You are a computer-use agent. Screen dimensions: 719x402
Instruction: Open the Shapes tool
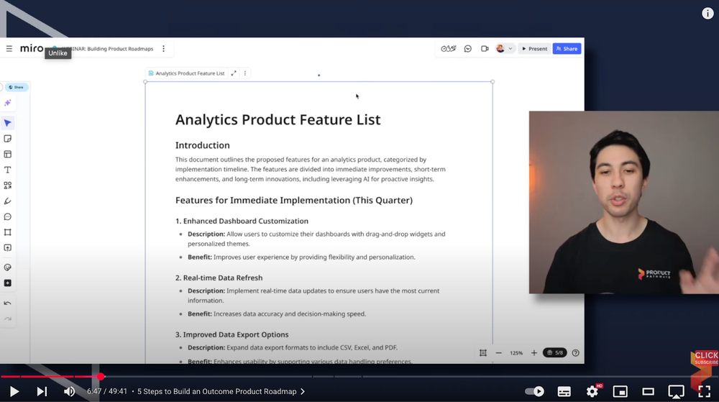pyautogui.click(x=8, y=186)
